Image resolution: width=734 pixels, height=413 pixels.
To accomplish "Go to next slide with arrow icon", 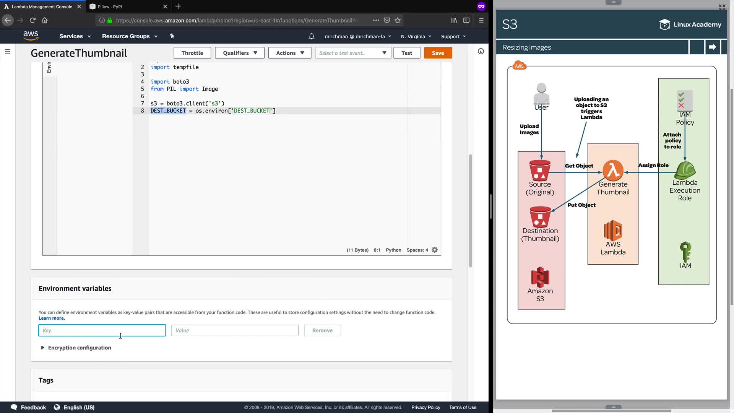I will point(712,47).
